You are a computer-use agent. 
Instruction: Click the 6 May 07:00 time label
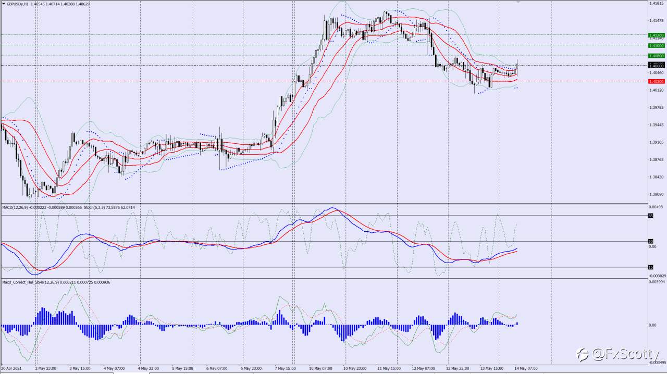pos(217,368)
